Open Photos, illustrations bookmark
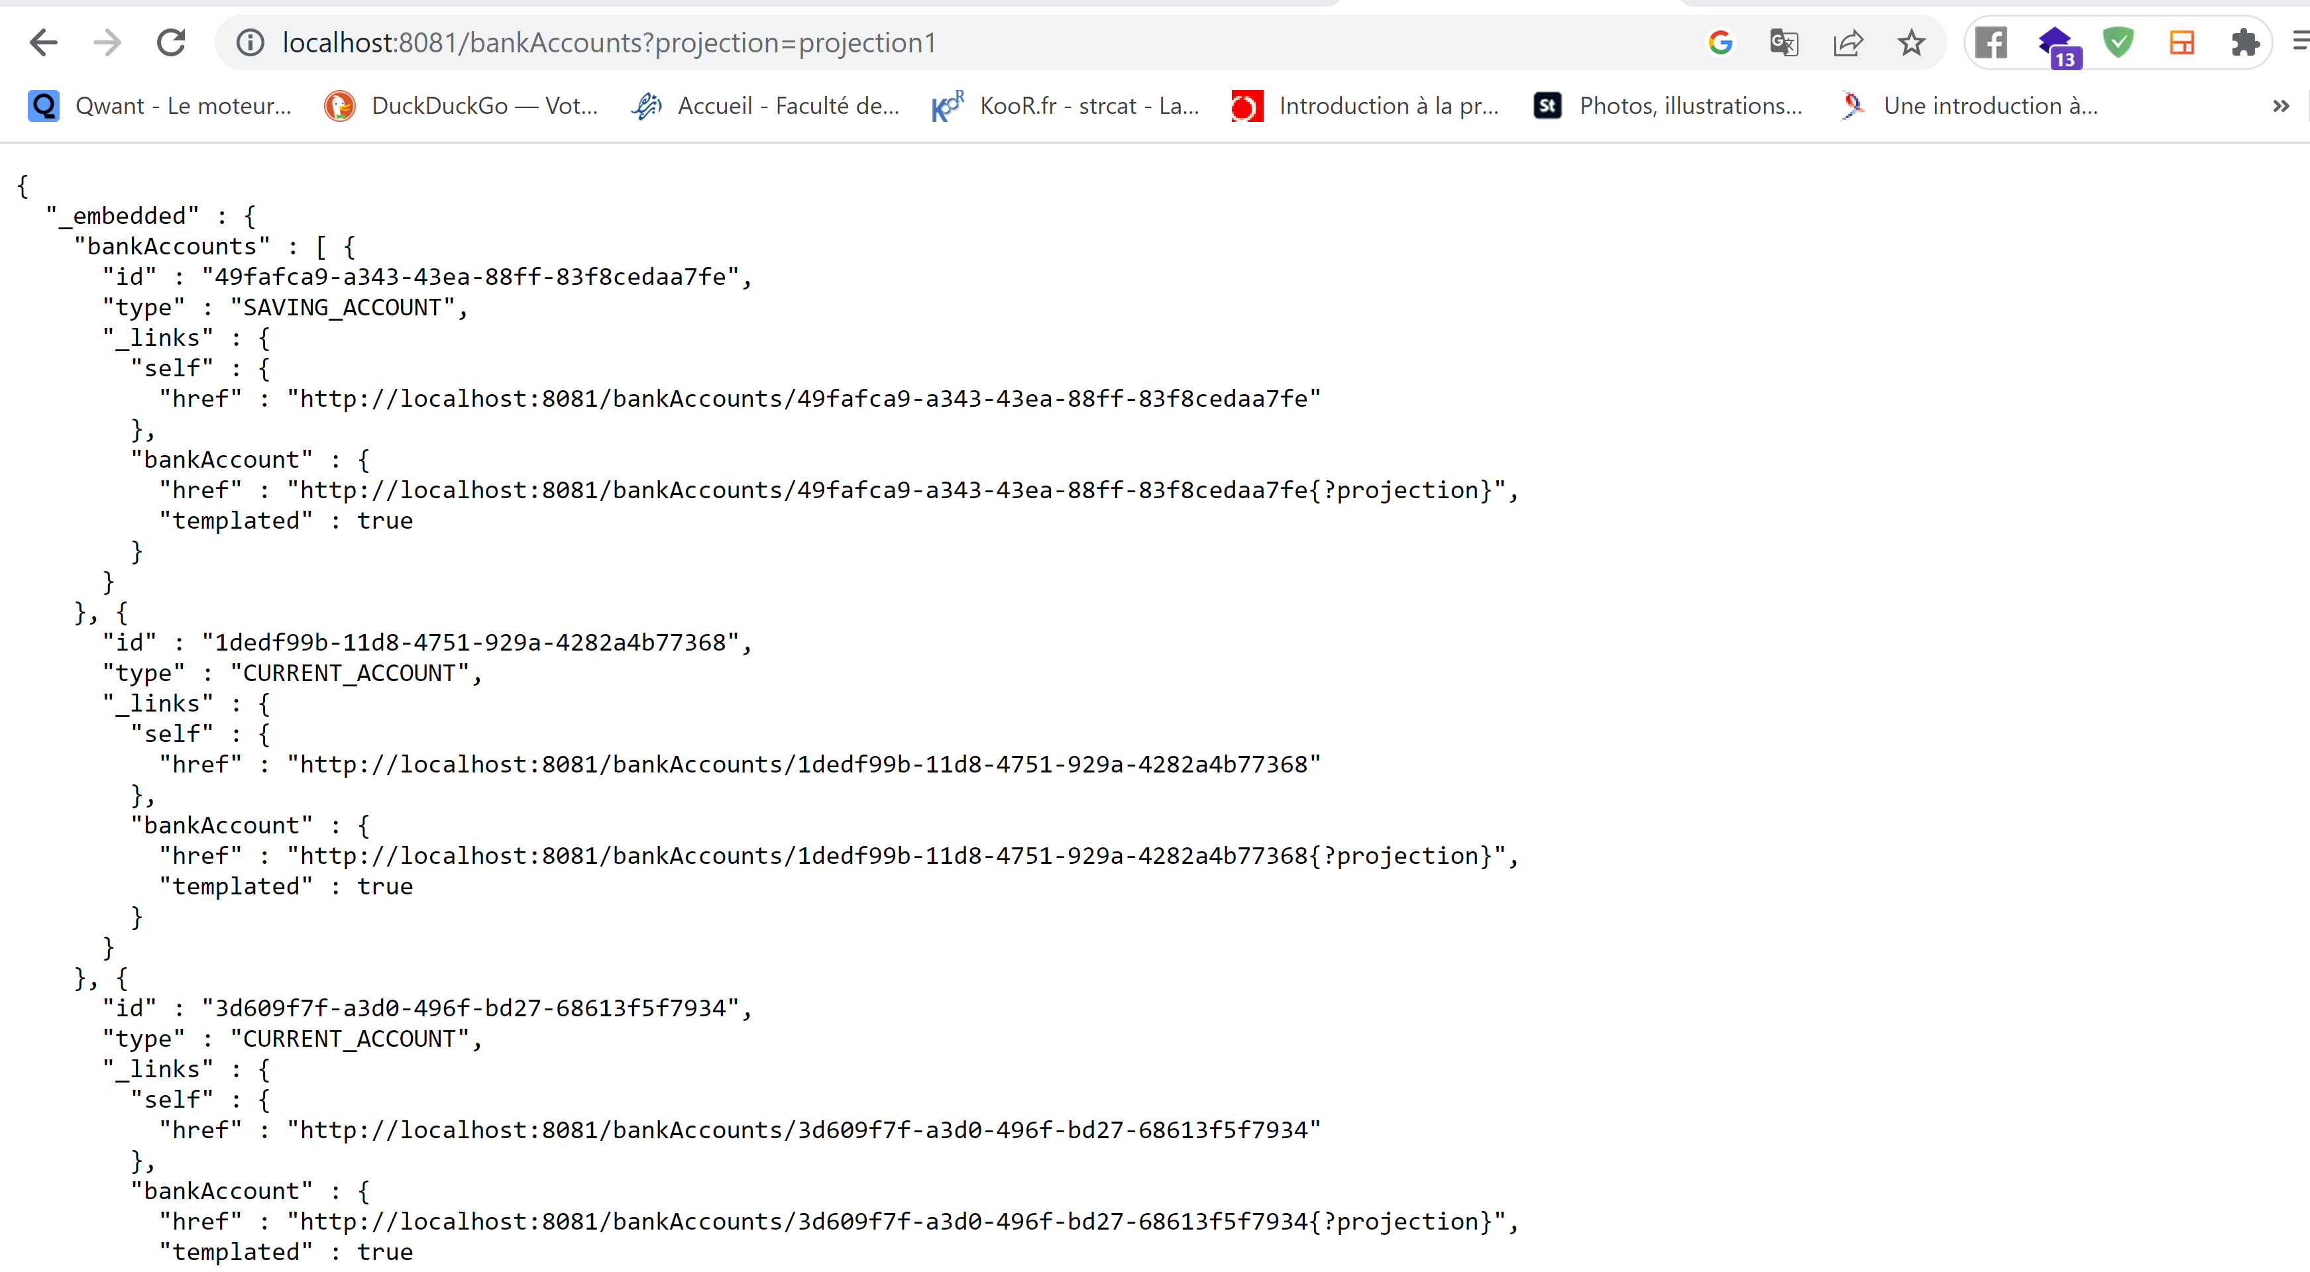Image resolution: width=2310 pixels, height=1272 pixels. point(1668,106)
